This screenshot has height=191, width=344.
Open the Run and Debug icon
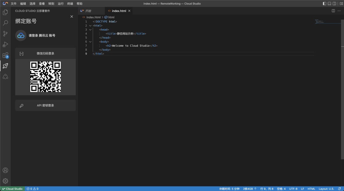[x=5, y=44]
